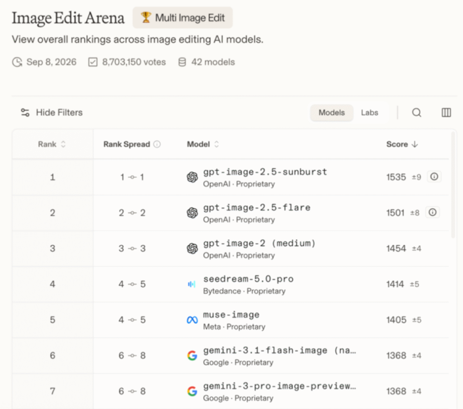Click the database icon next to 42 models
Viewport: 463px width, 409px height.
click(x=182, y=62)
